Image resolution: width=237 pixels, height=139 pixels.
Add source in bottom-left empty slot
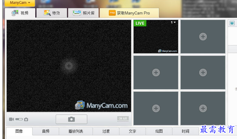point(156,108)
